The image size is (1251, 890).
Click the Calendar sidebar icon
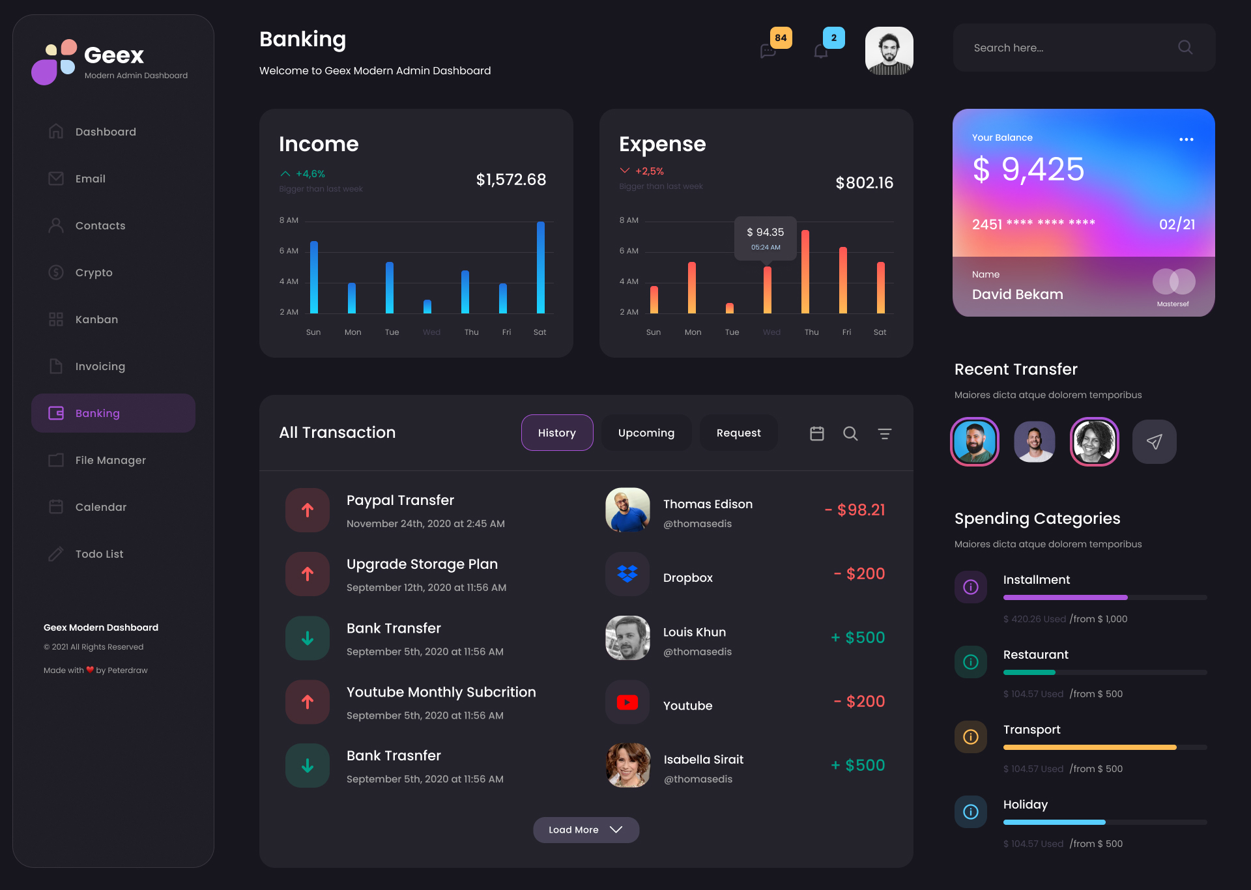pos(56,506)
